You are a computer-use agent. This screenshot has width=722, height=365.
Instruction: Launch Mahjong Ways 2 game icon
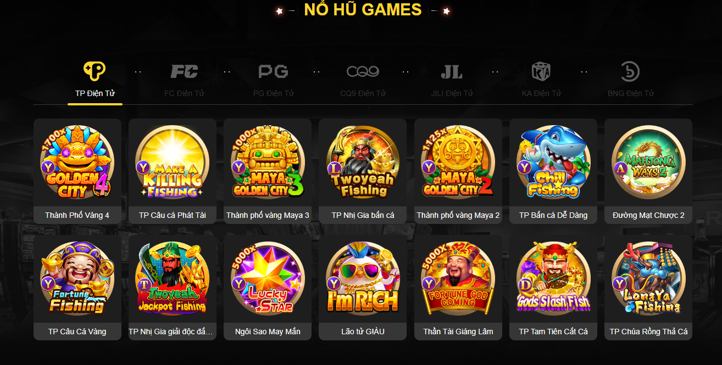648,162
